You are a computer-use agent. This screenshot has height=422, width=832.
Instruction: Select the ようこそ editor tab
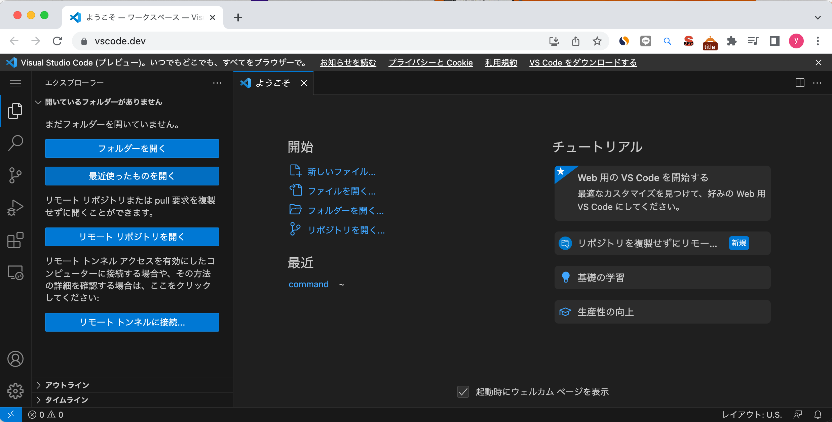[273, 83]
